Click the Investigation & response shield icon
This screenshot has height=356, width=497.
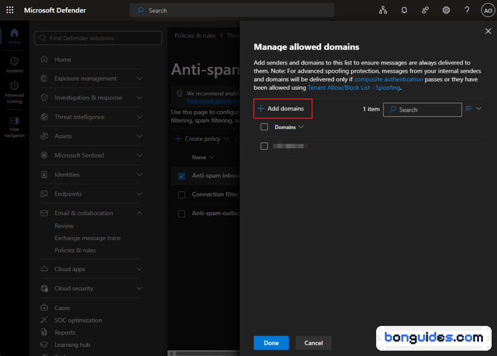pos(44,97)
